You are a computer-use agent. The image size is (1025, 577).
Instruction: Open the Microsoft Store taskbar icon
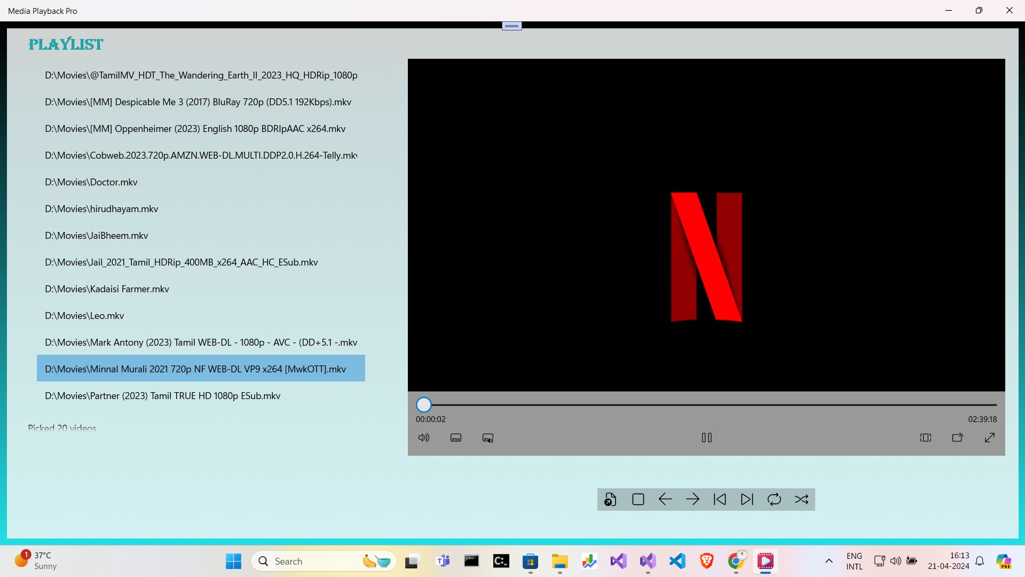click(x=530, y=561)
